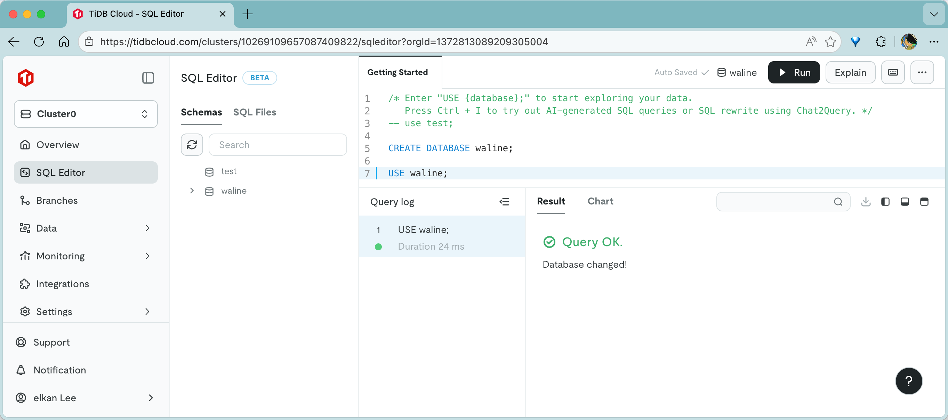Switch to left-side panel layout

pos(885,202)
